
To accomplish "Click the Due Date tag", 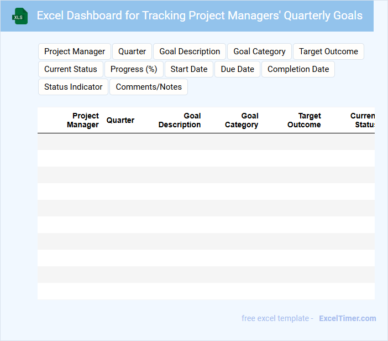I will [x=238, y=69].
